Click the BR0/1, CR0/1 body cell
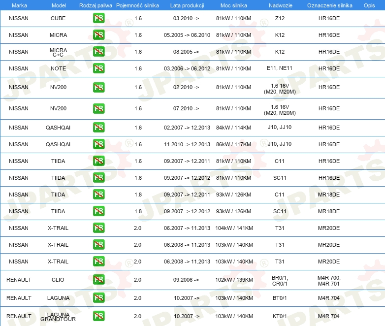This screenshot has height=326, width=385. pyautogui.click(x=280, y=281)
